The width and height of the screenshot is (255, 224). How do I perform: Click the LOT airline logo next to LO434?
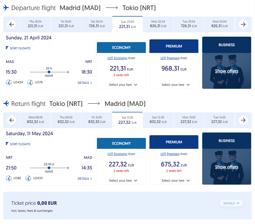pyautogui.click(x=9, y=82)
